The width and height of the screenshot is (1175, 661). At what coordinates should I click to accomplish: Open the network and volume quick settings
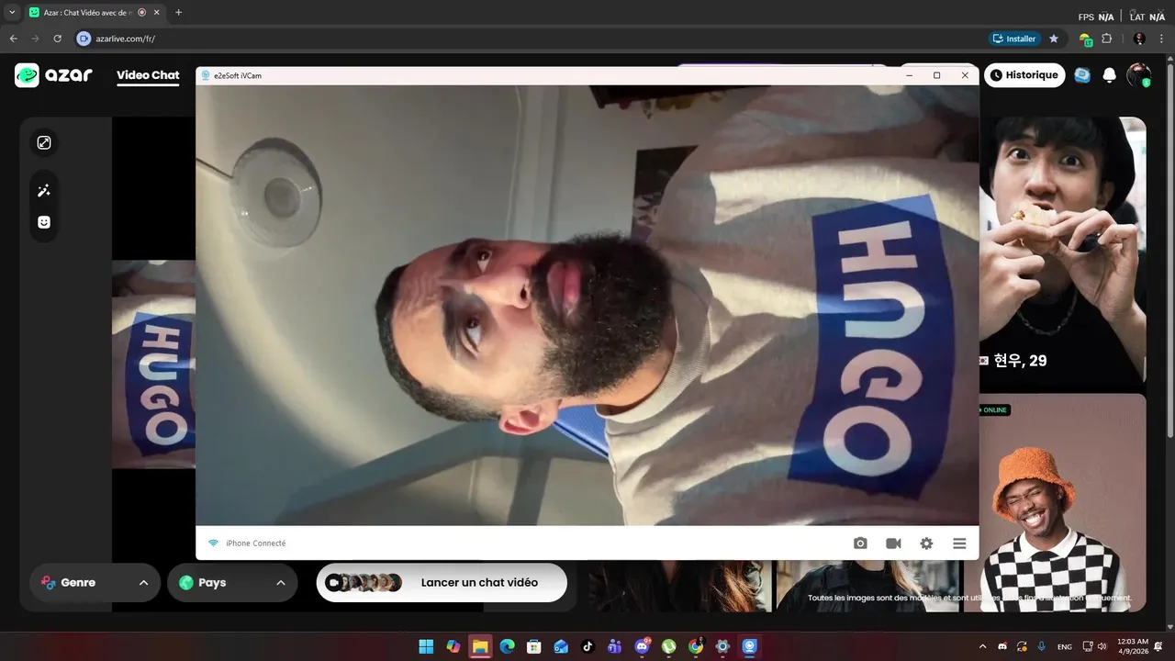1096,646
